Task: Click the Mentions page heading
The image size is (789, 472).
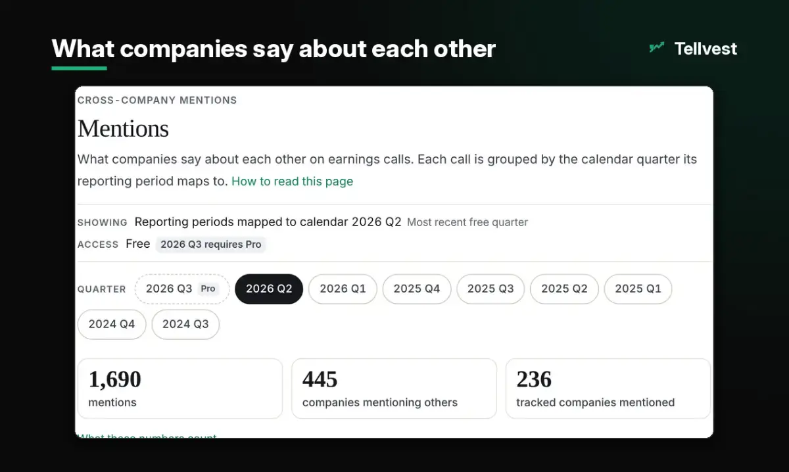Action: [x=123, y=128]
